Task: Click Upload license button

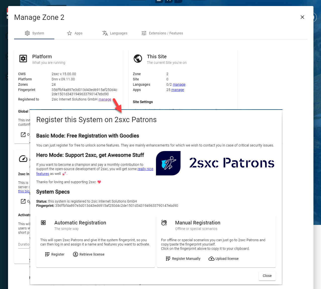Action: tap(224, 259)
